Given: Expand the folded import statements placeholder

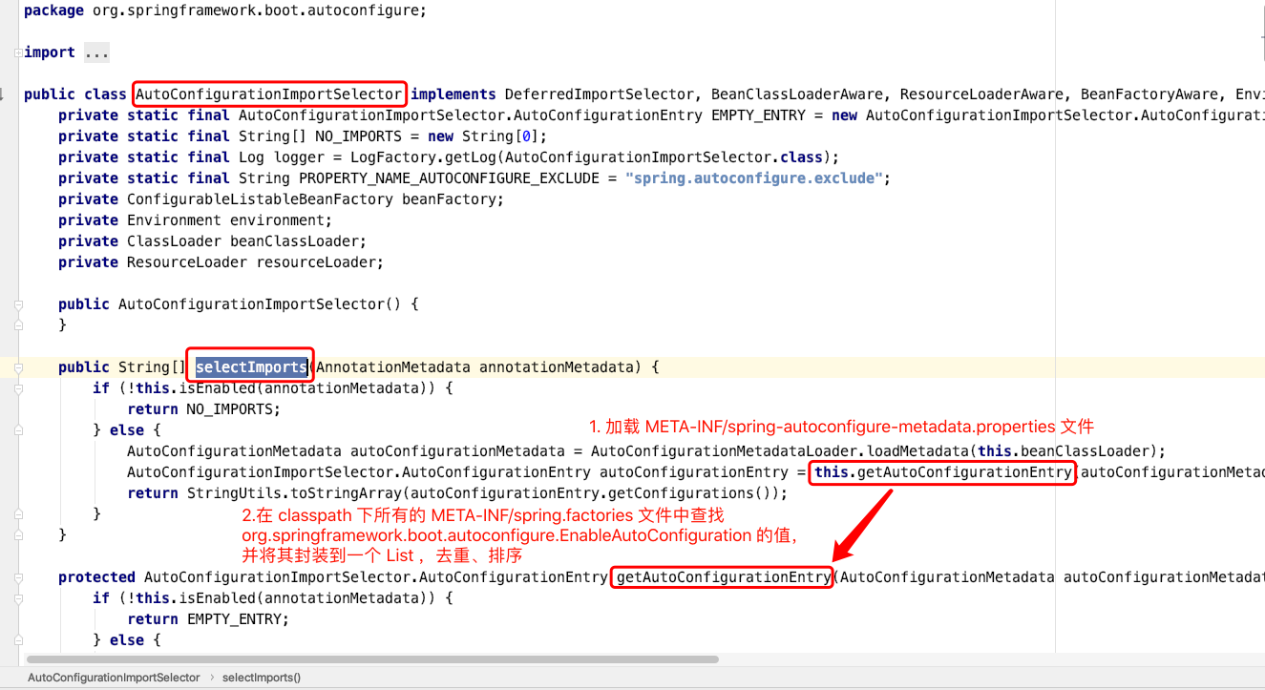Looking at the screenshot, I should pyautogui.click(x=95, y=52).
